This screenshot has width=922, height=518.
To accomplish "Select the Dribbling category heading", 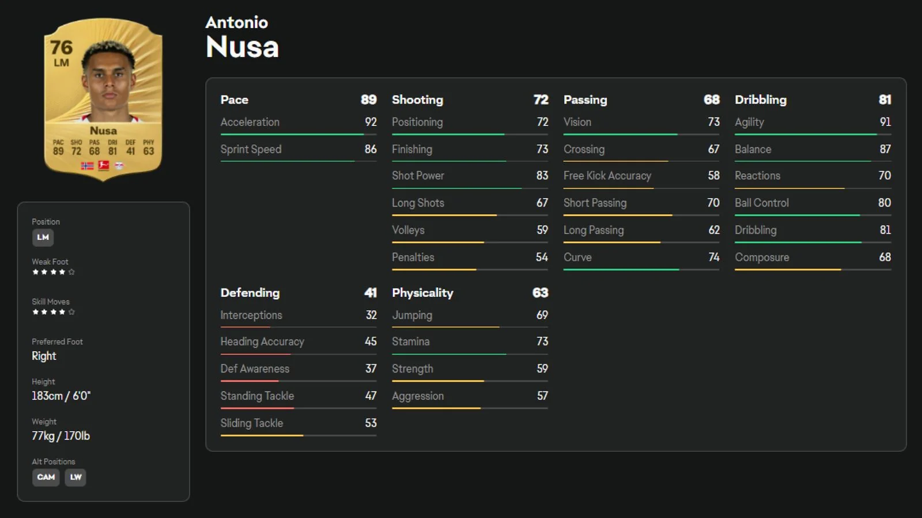I will (x=761, y=100).
